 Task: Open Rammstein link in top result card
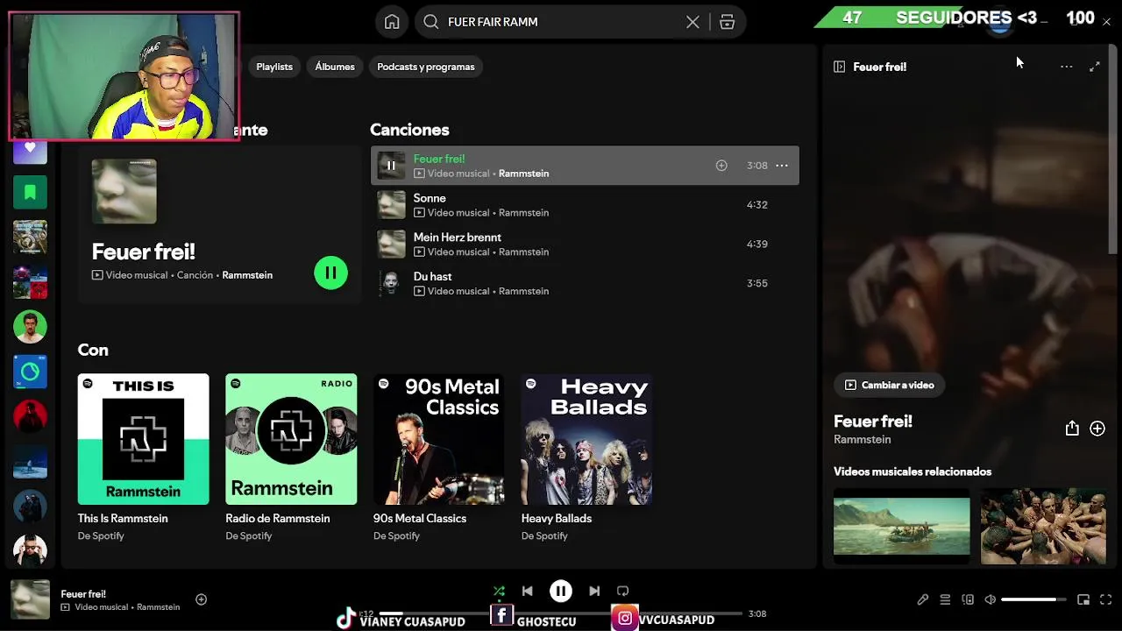tap(247, 275)
